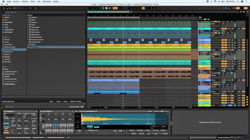Expand the Scale device in browser list
250x140 pixels.
[x=28, y=20]
